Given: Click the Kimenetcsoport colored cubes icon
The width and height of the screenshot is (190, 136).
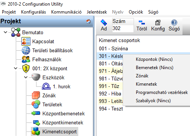Looking at the screenshot, I should pos(36,131).
